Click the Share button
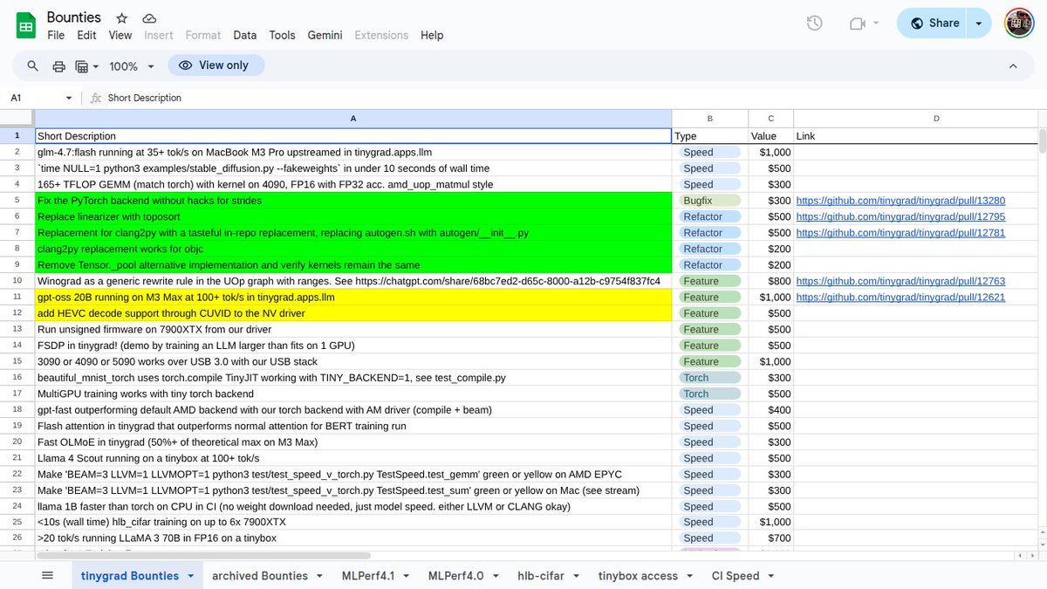 point(934,24)
